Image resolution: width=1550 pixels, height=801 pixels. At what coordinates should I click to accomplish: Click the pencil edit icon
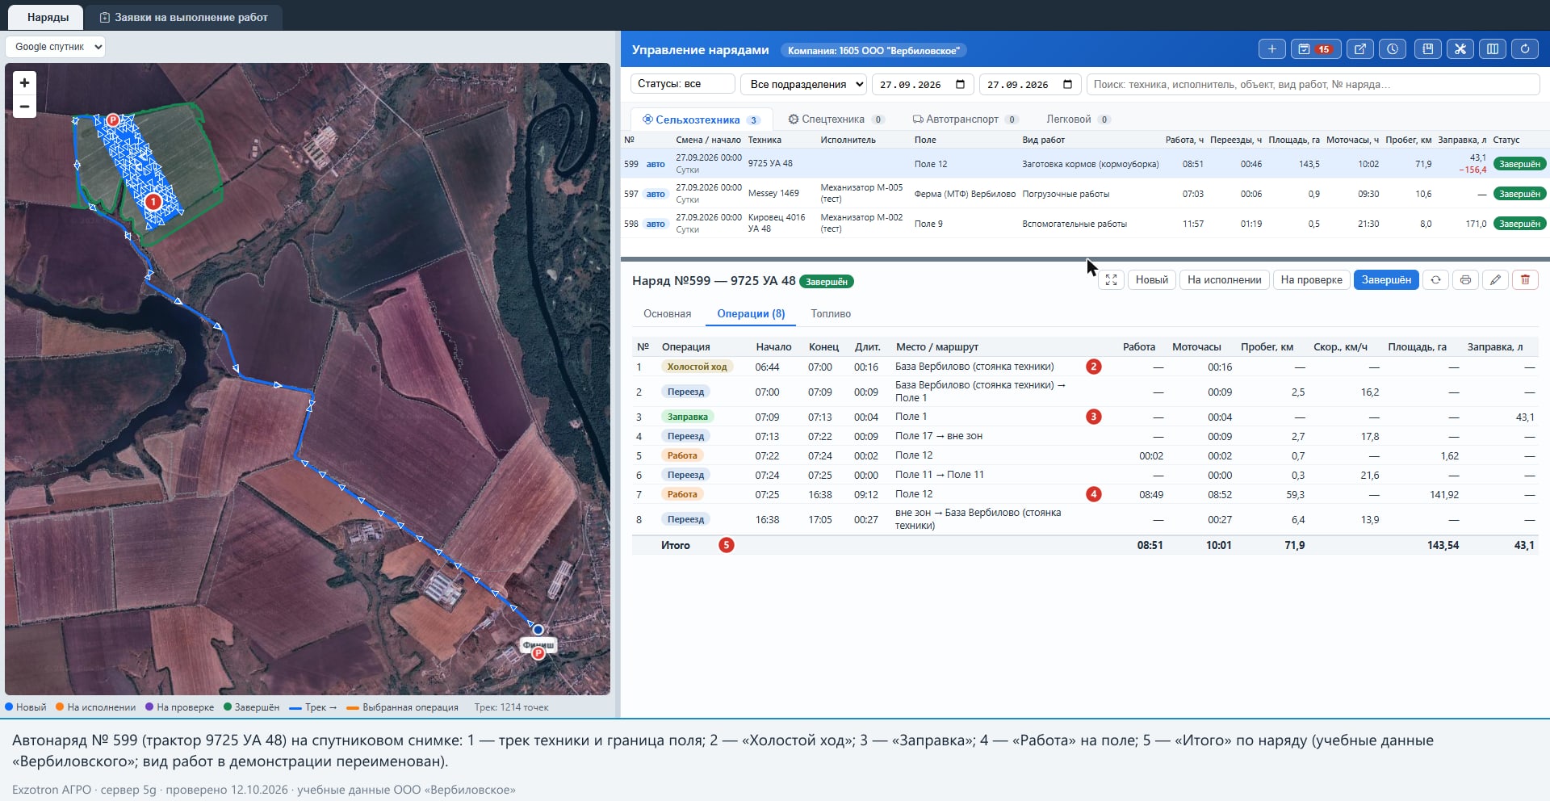pos(1495,280)
